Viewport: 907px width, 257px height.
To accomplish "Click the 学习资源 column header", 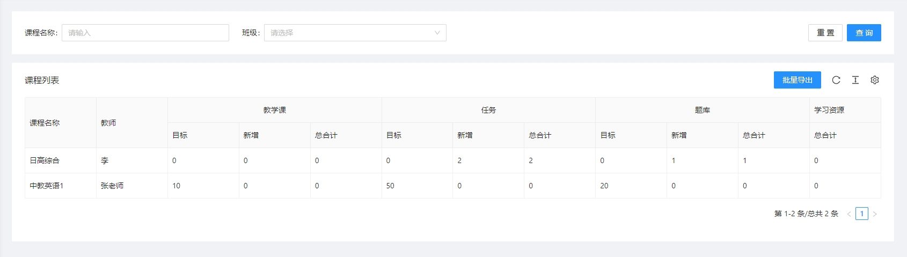I will [x=829, y=110].
